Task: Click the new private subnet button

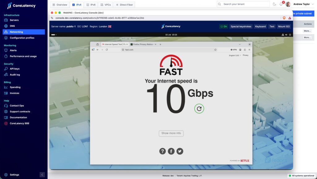Action: click(x=303, y=14)
